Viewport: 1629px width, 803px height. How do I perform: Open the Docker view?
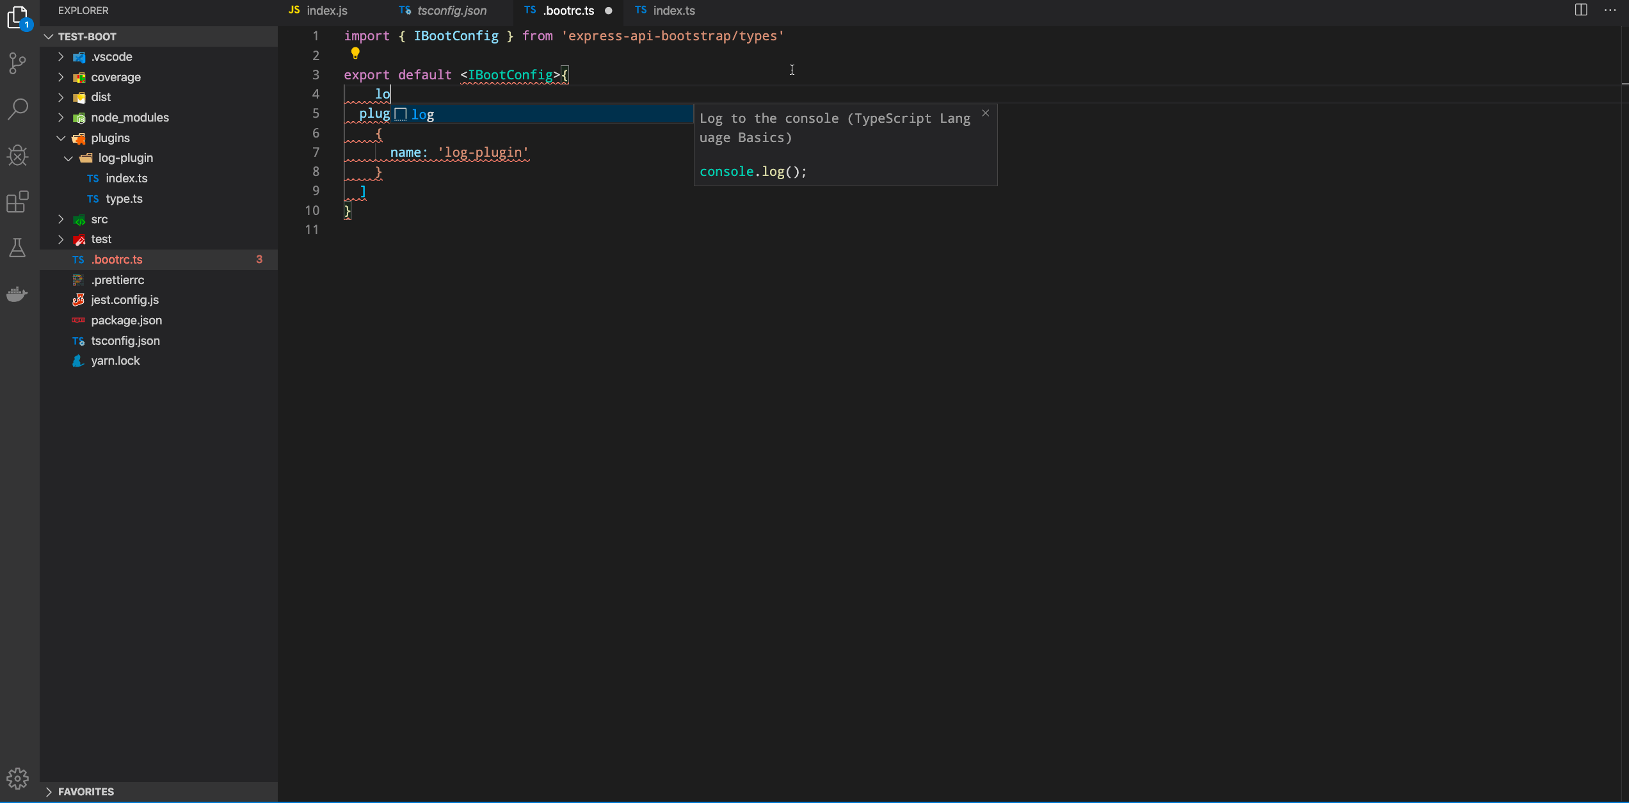click(18, 294)
